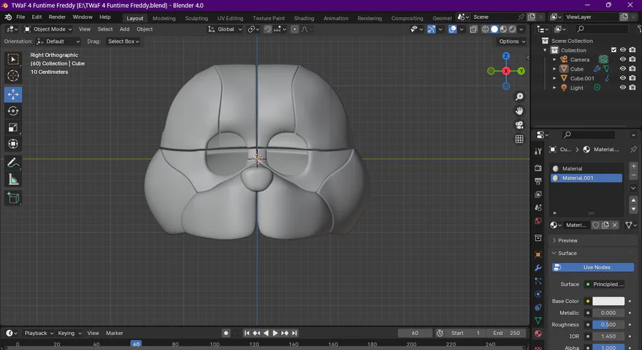Screen dimensions: 642x350
Task: Hide the Camera object in viewport
Action: (623, 59)
